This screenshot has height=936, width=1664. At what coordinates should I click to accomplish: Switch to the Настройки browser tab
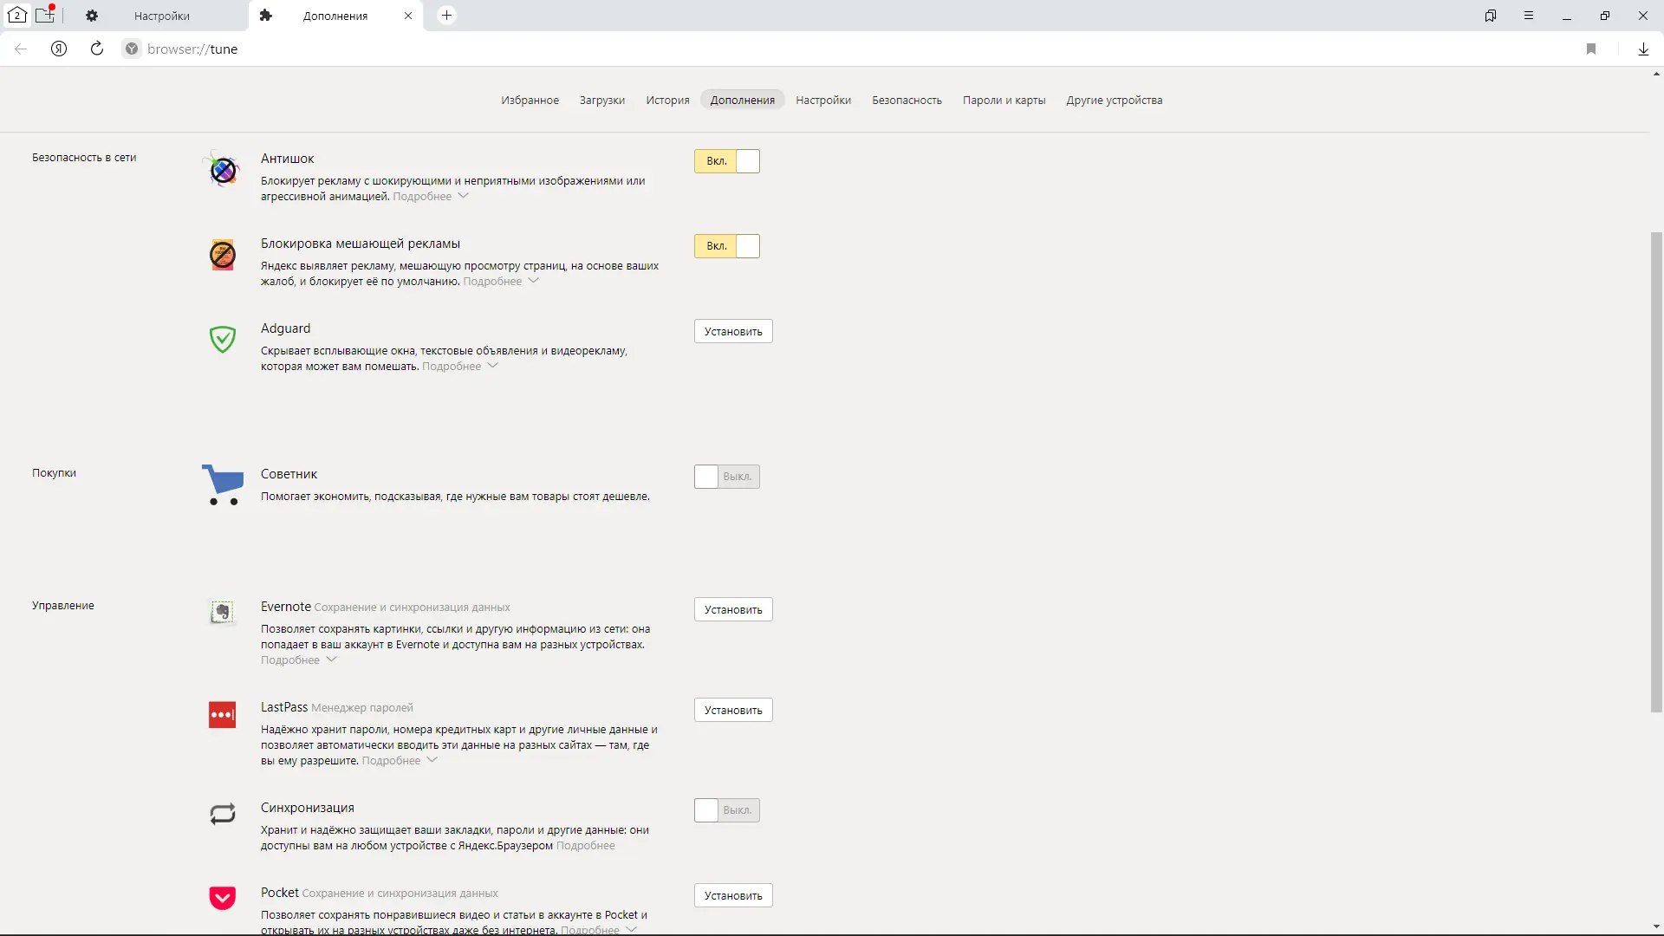[161, 16]
